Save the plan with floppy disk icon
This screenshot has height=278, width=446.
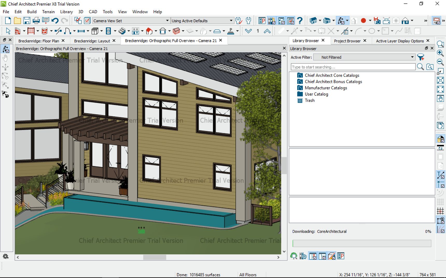pos(27,20)
